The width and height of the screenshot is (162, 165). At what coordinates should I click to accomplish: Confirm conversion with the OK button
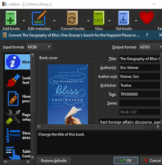(126, 160)
